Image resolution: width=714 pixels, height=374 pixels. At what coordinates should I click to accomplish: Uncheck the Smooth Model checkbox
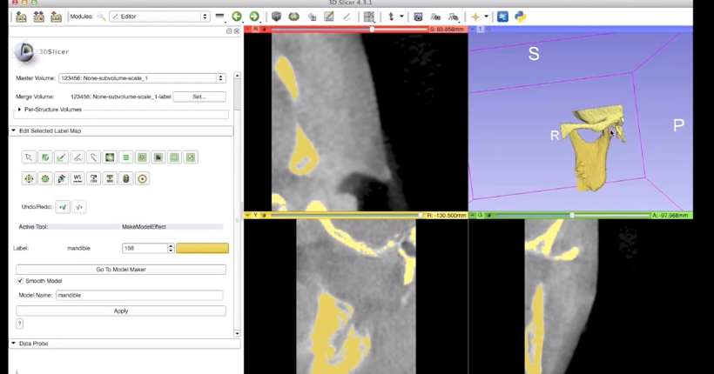coord(20,281)
